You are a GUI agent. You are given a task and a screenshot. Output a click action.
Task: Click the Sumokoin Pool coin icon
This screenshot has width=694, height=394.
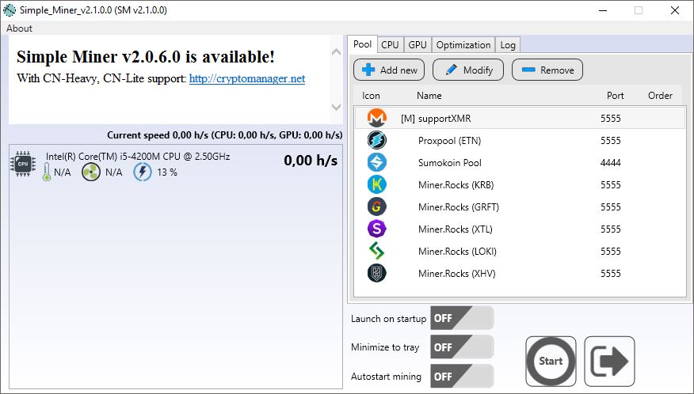click(376, 163)
